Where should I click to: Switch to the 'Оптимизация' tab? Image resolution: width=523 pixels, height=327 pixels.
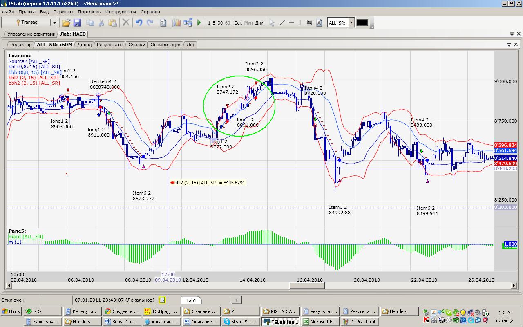click(165, 45)
